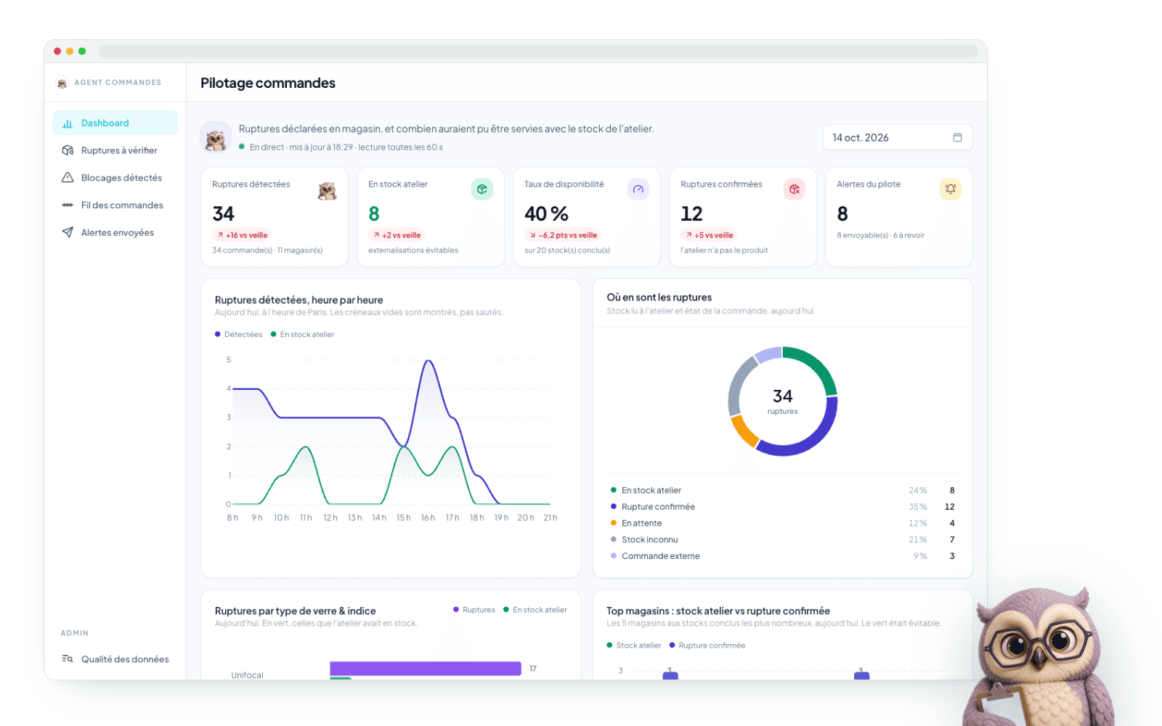This screenshot has height=726, width=1162.
Task: Click the browser address bar
Action: tap(538, 52)
